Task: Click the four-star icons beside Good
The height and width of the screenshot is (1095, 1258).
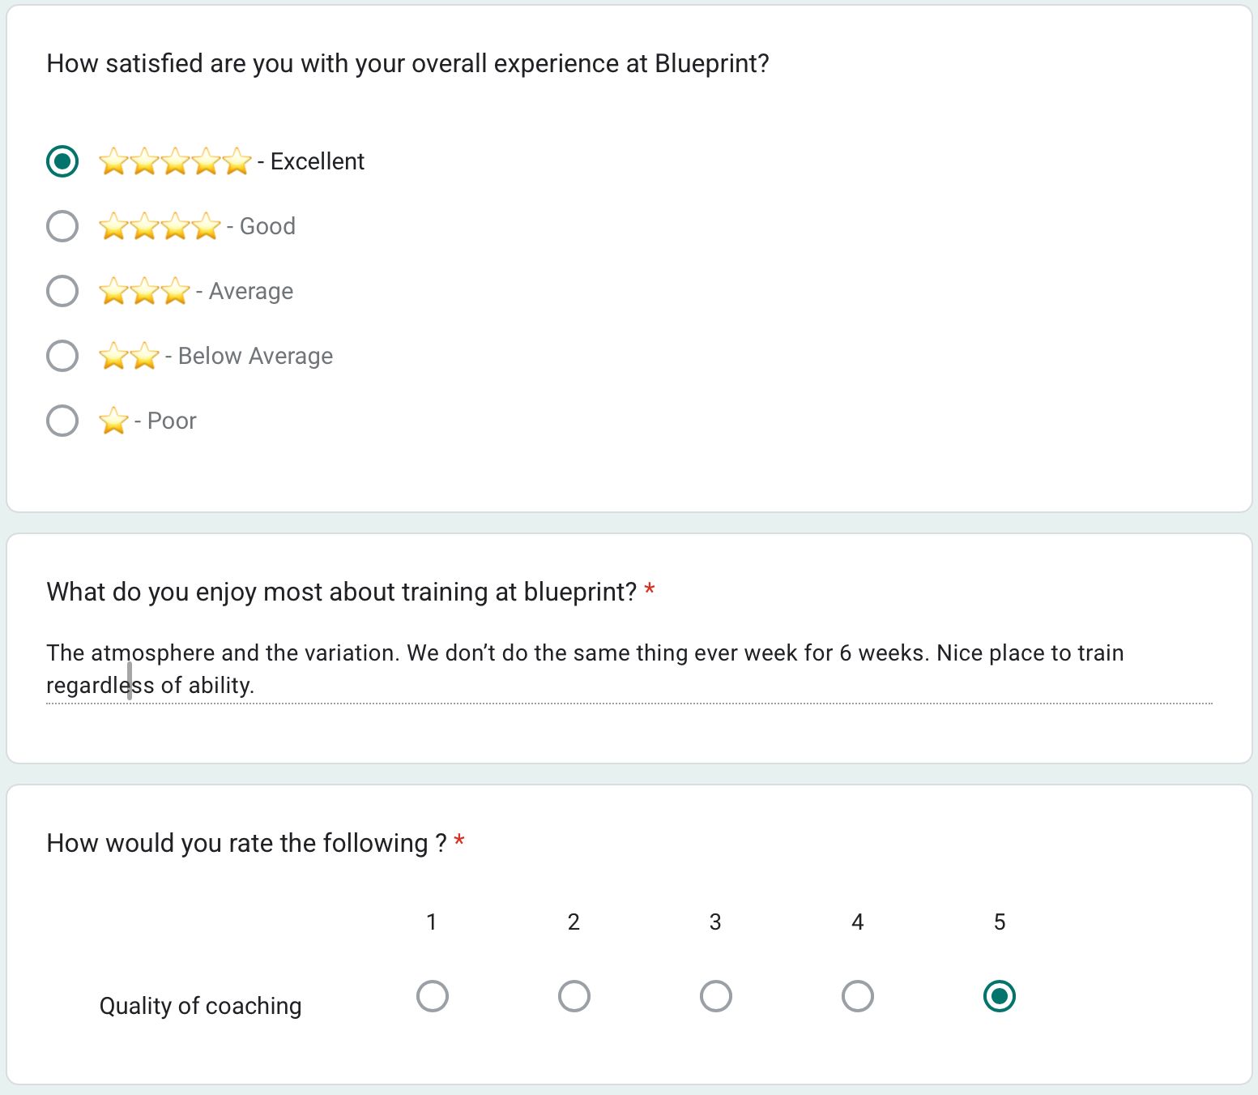Action: pyautogui.click(x=160, y=226)
